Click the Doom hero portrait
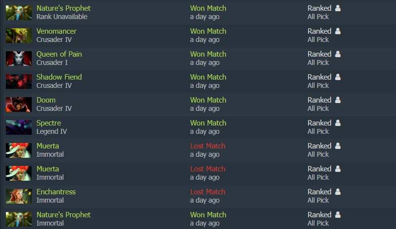 pos(19,104)
